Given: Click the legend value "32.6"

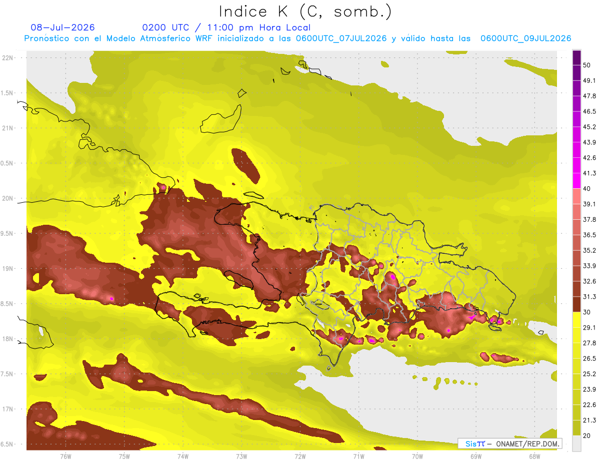Looking at the screenshot, I should tap(590, 281).
